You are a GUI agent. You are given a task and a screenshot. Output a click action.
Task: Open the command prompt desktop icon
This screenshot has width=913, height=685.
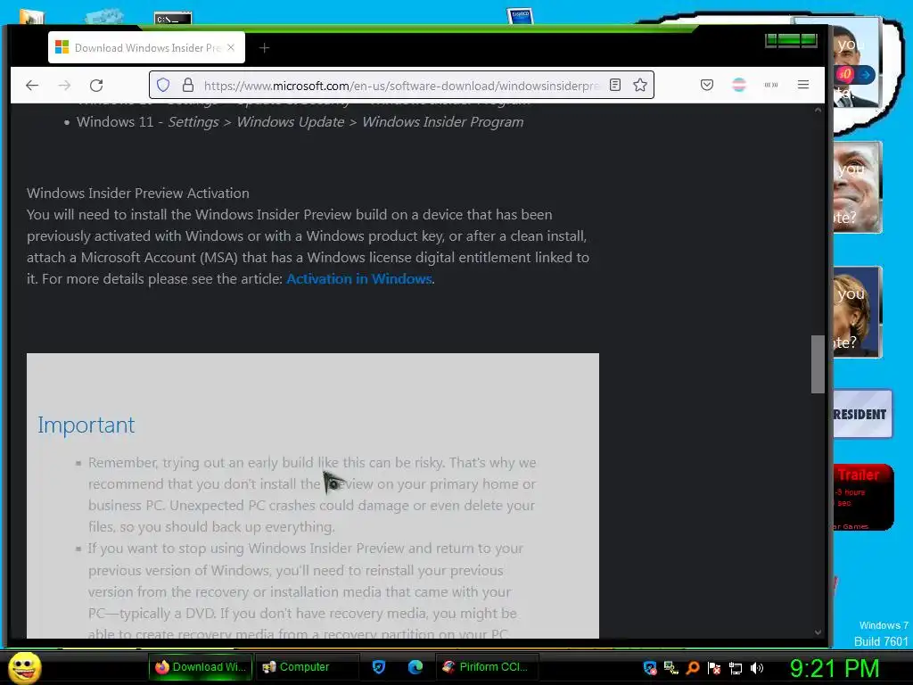173,18
